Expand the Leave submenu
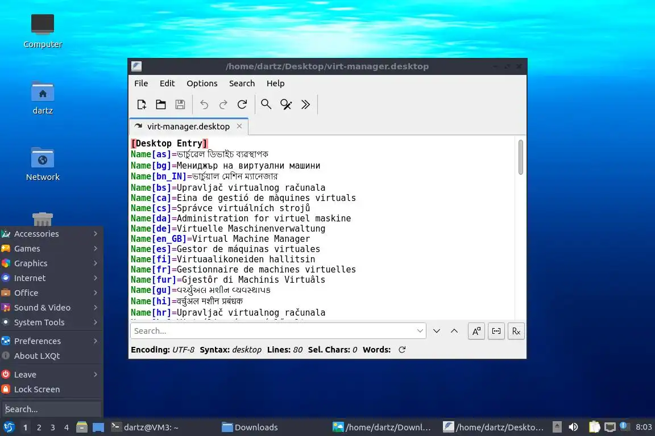655x436 pixels. click(51, 375)
